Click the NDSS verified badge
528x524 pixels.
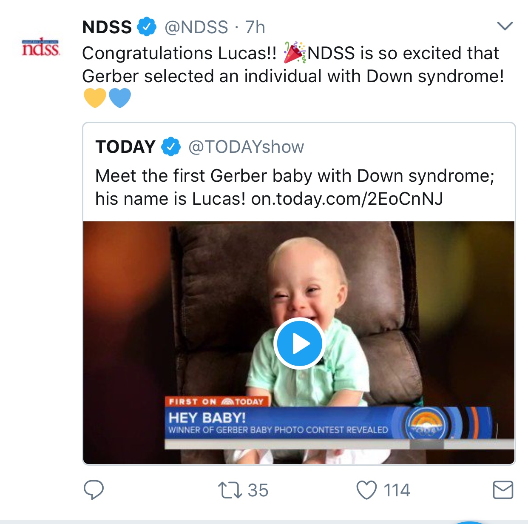click(x=146, y=27)
